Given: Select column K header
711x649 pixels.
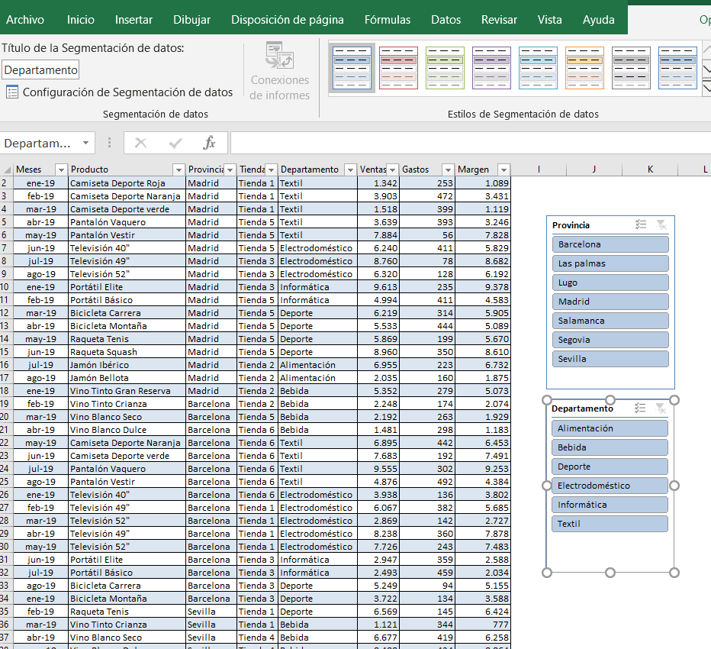Looking at the screenshot, I should pyautogui.click(x=650, y=170).
